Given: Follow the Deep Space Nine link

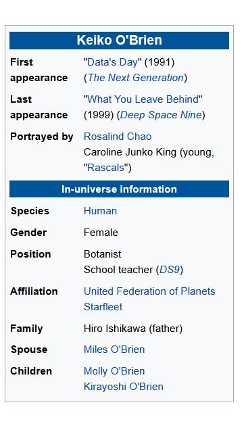Looking at the screenshot, I should click(x=160, y=115).
